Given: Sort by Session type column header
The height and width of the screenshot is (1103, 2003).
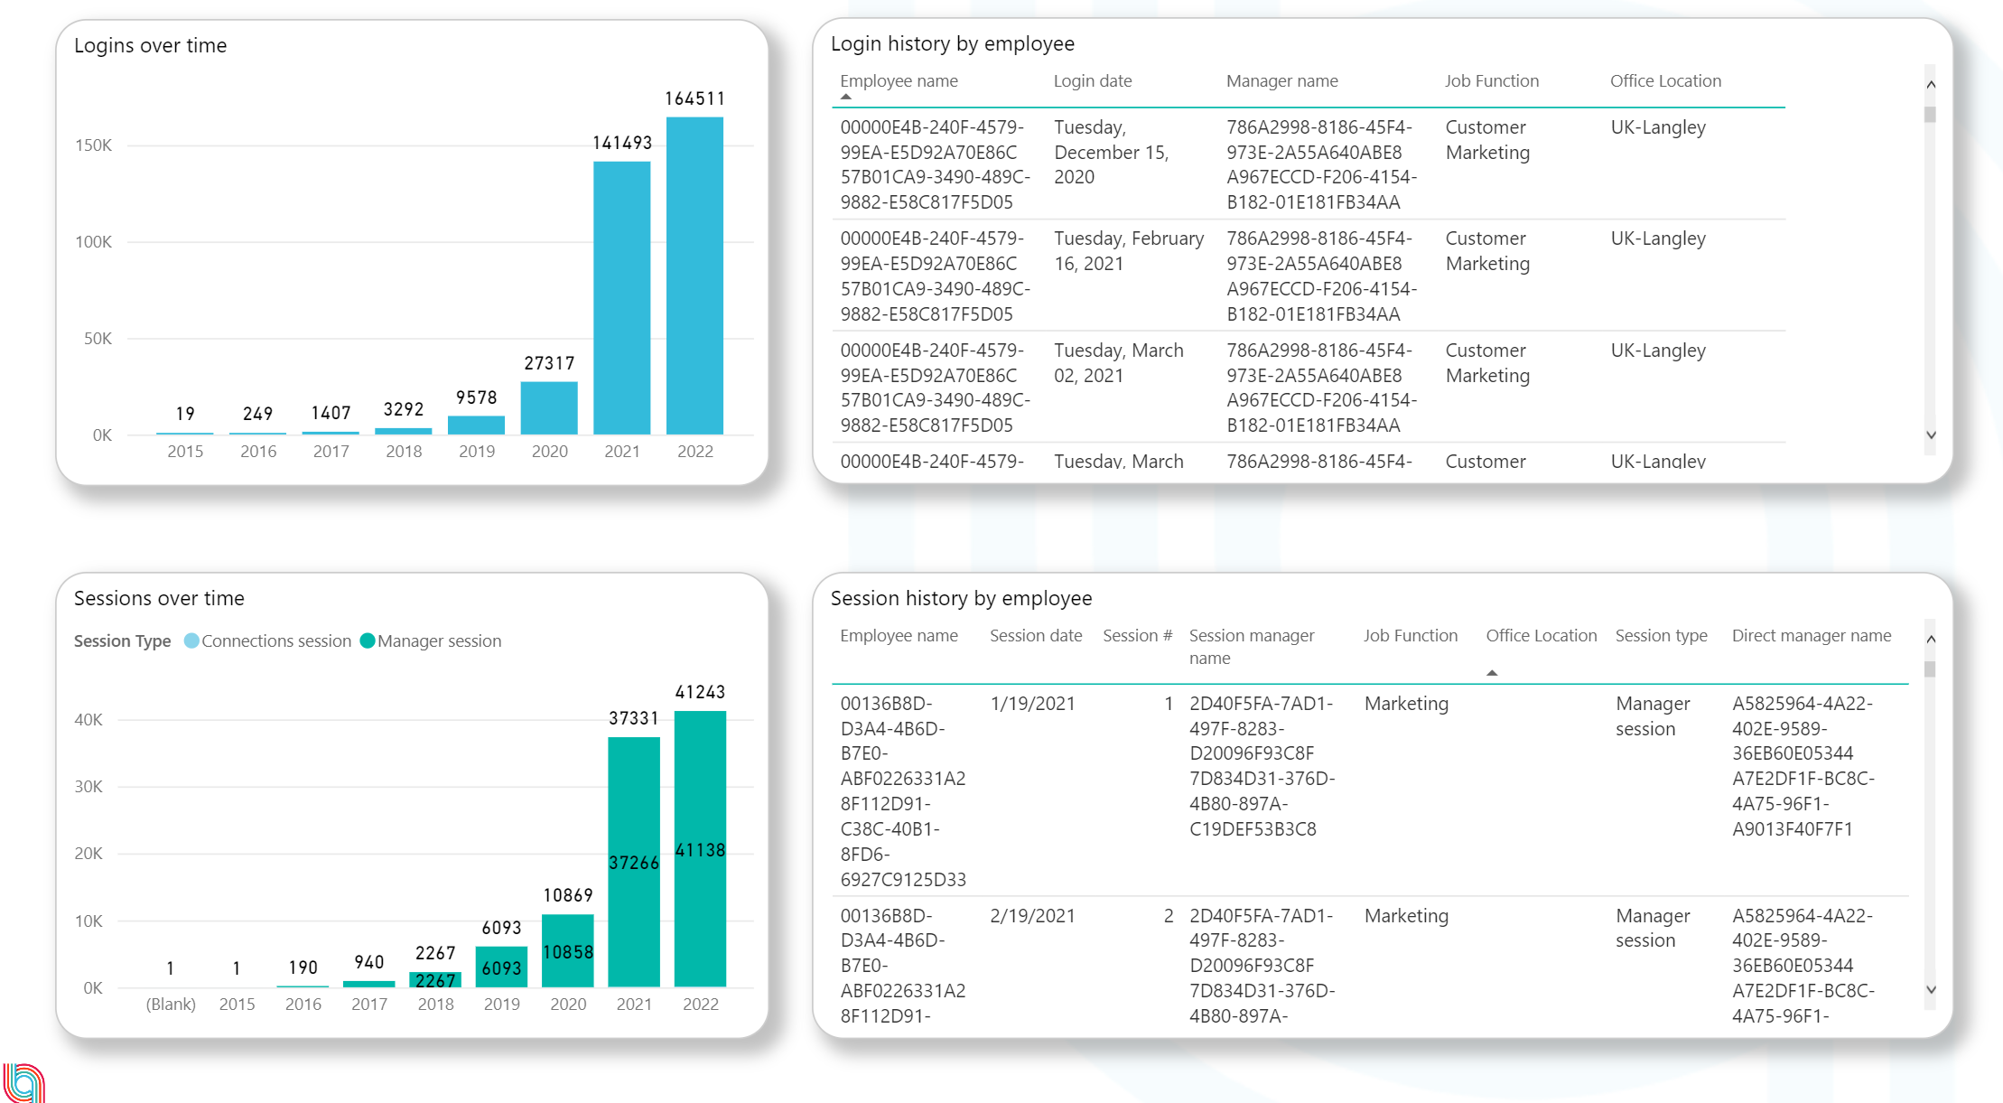Looking at the screenshot, I should tap(1661, 635).
